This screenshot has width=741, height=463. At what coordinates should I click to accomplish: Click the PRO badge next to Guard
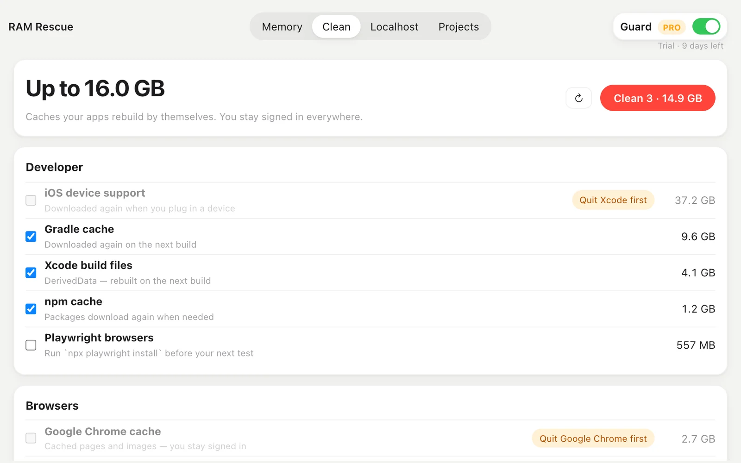(x=672, y=27)
